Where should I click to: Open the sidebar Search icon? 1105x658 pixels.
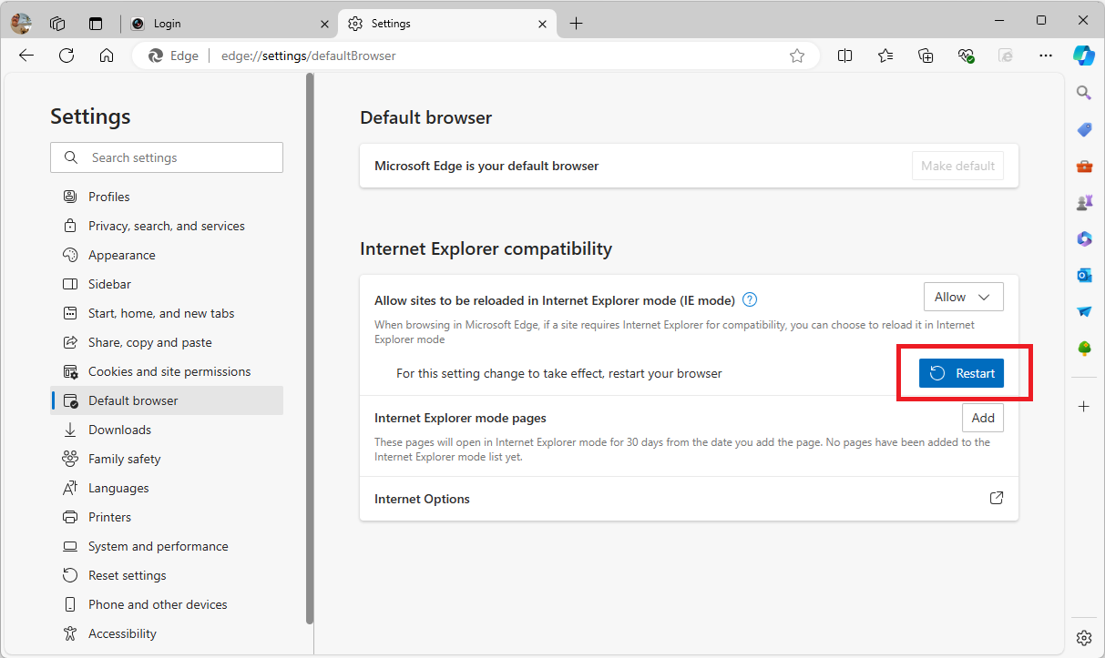click(1084, 93)
